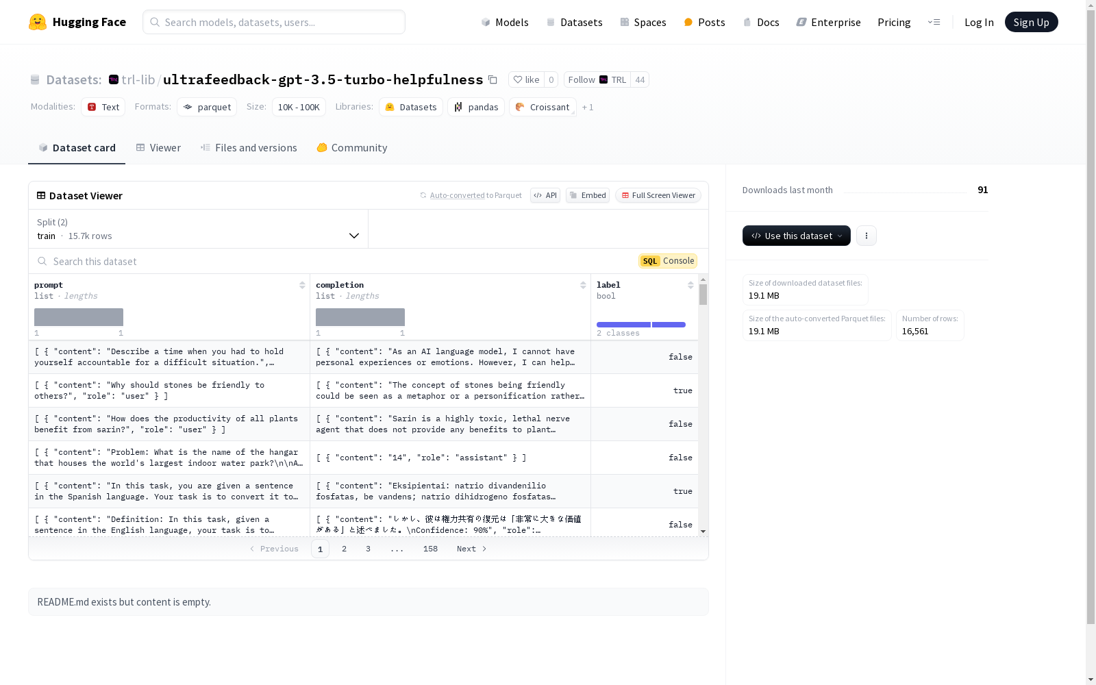
Task: Select the "Why should stones be friendly" prompt cell
Action: (169, 390)
